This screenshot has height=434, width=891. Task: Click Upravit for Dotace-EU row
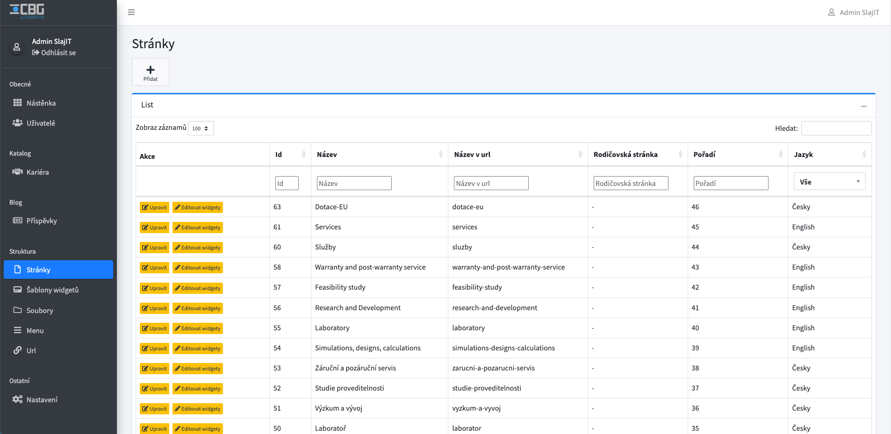tap(154, 207)
